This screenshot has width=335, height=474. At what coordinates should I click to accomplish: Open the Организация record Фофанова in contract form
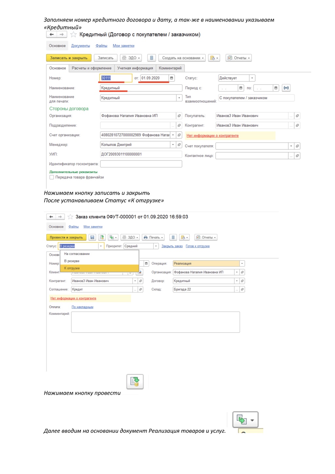tap(179, 116)
